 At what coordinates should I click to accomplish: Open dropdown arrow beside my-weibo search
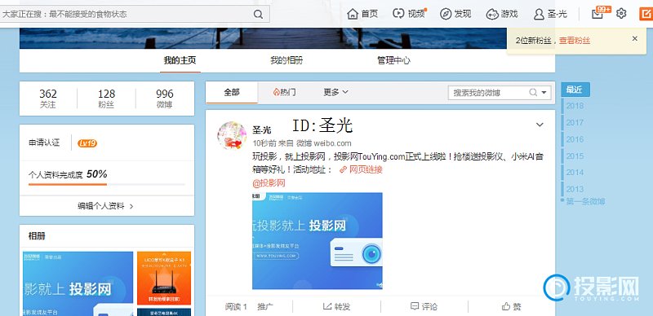pyautogui.click(x=544, y=93)
